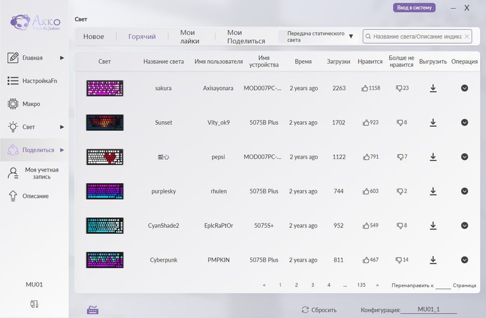Click the search light name field
This screenshot has height=318, width=486.
point(417,37)
